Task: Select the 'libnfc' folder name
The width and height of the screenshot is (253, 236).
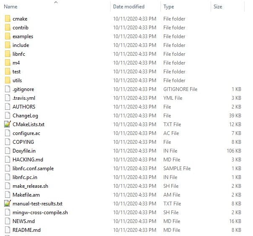Action: click(x=19, y=54)
